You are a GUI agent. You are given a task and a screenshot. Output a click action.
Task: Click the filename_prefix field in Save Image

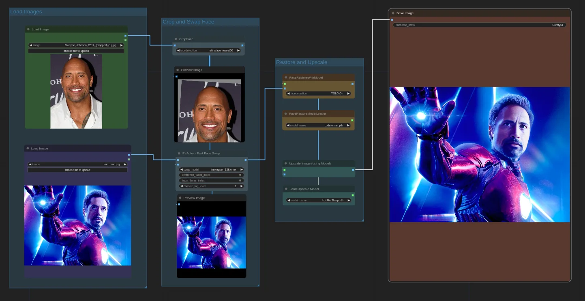click(480, 25)
